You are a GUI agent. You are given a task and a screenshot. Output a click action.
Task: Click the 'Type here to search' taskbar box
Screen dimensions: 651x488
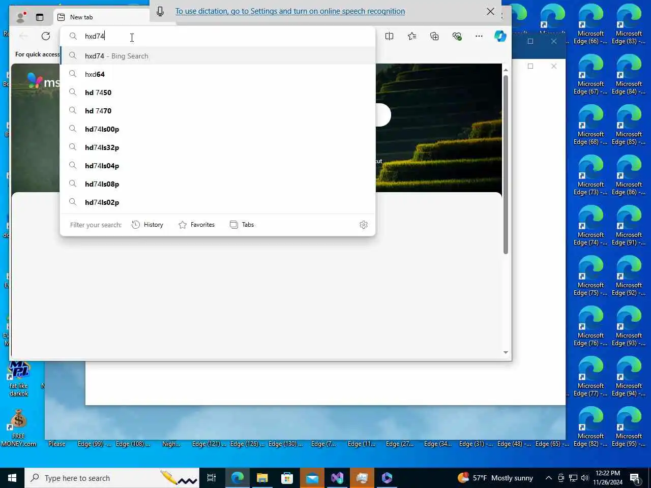[x=112, y=478]
